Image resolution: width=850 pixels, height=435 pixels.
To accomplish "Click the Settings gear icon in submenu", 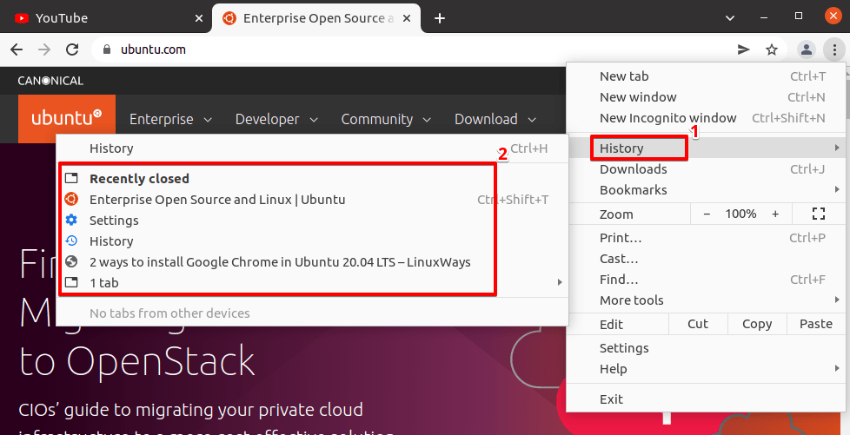I will [x=71, y=220].
